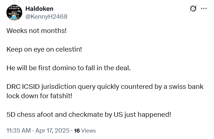
Task: Open the Grok explain-post icon
Action: pyautogui.click(x=193, y=9)
